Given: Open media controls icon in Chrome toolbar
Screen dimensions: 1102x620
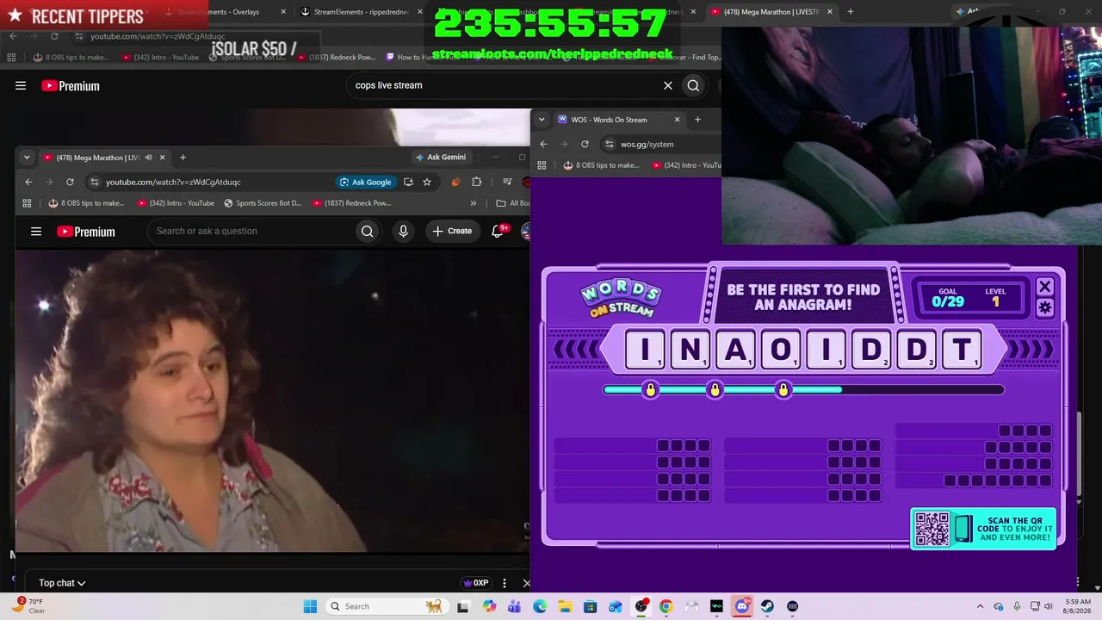Looking at the screenshot, I should (x=507, y=182).
